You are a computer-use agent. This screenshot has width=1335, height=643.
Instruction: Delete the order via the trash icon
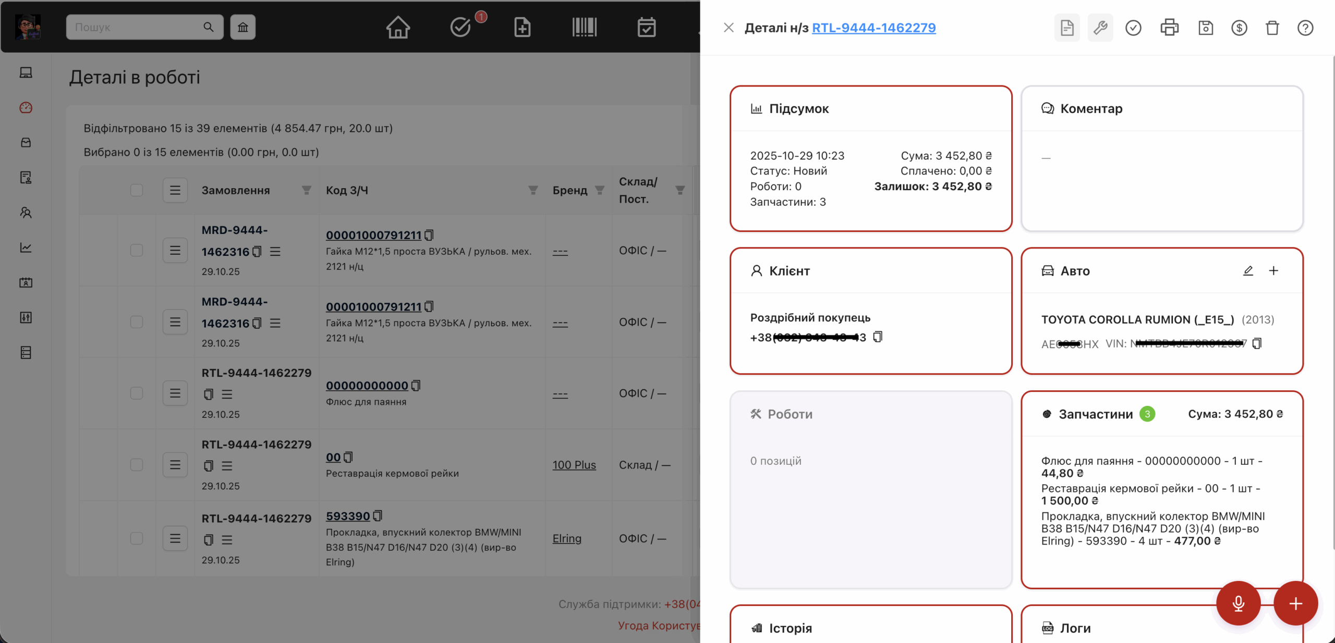point(1272,28)
